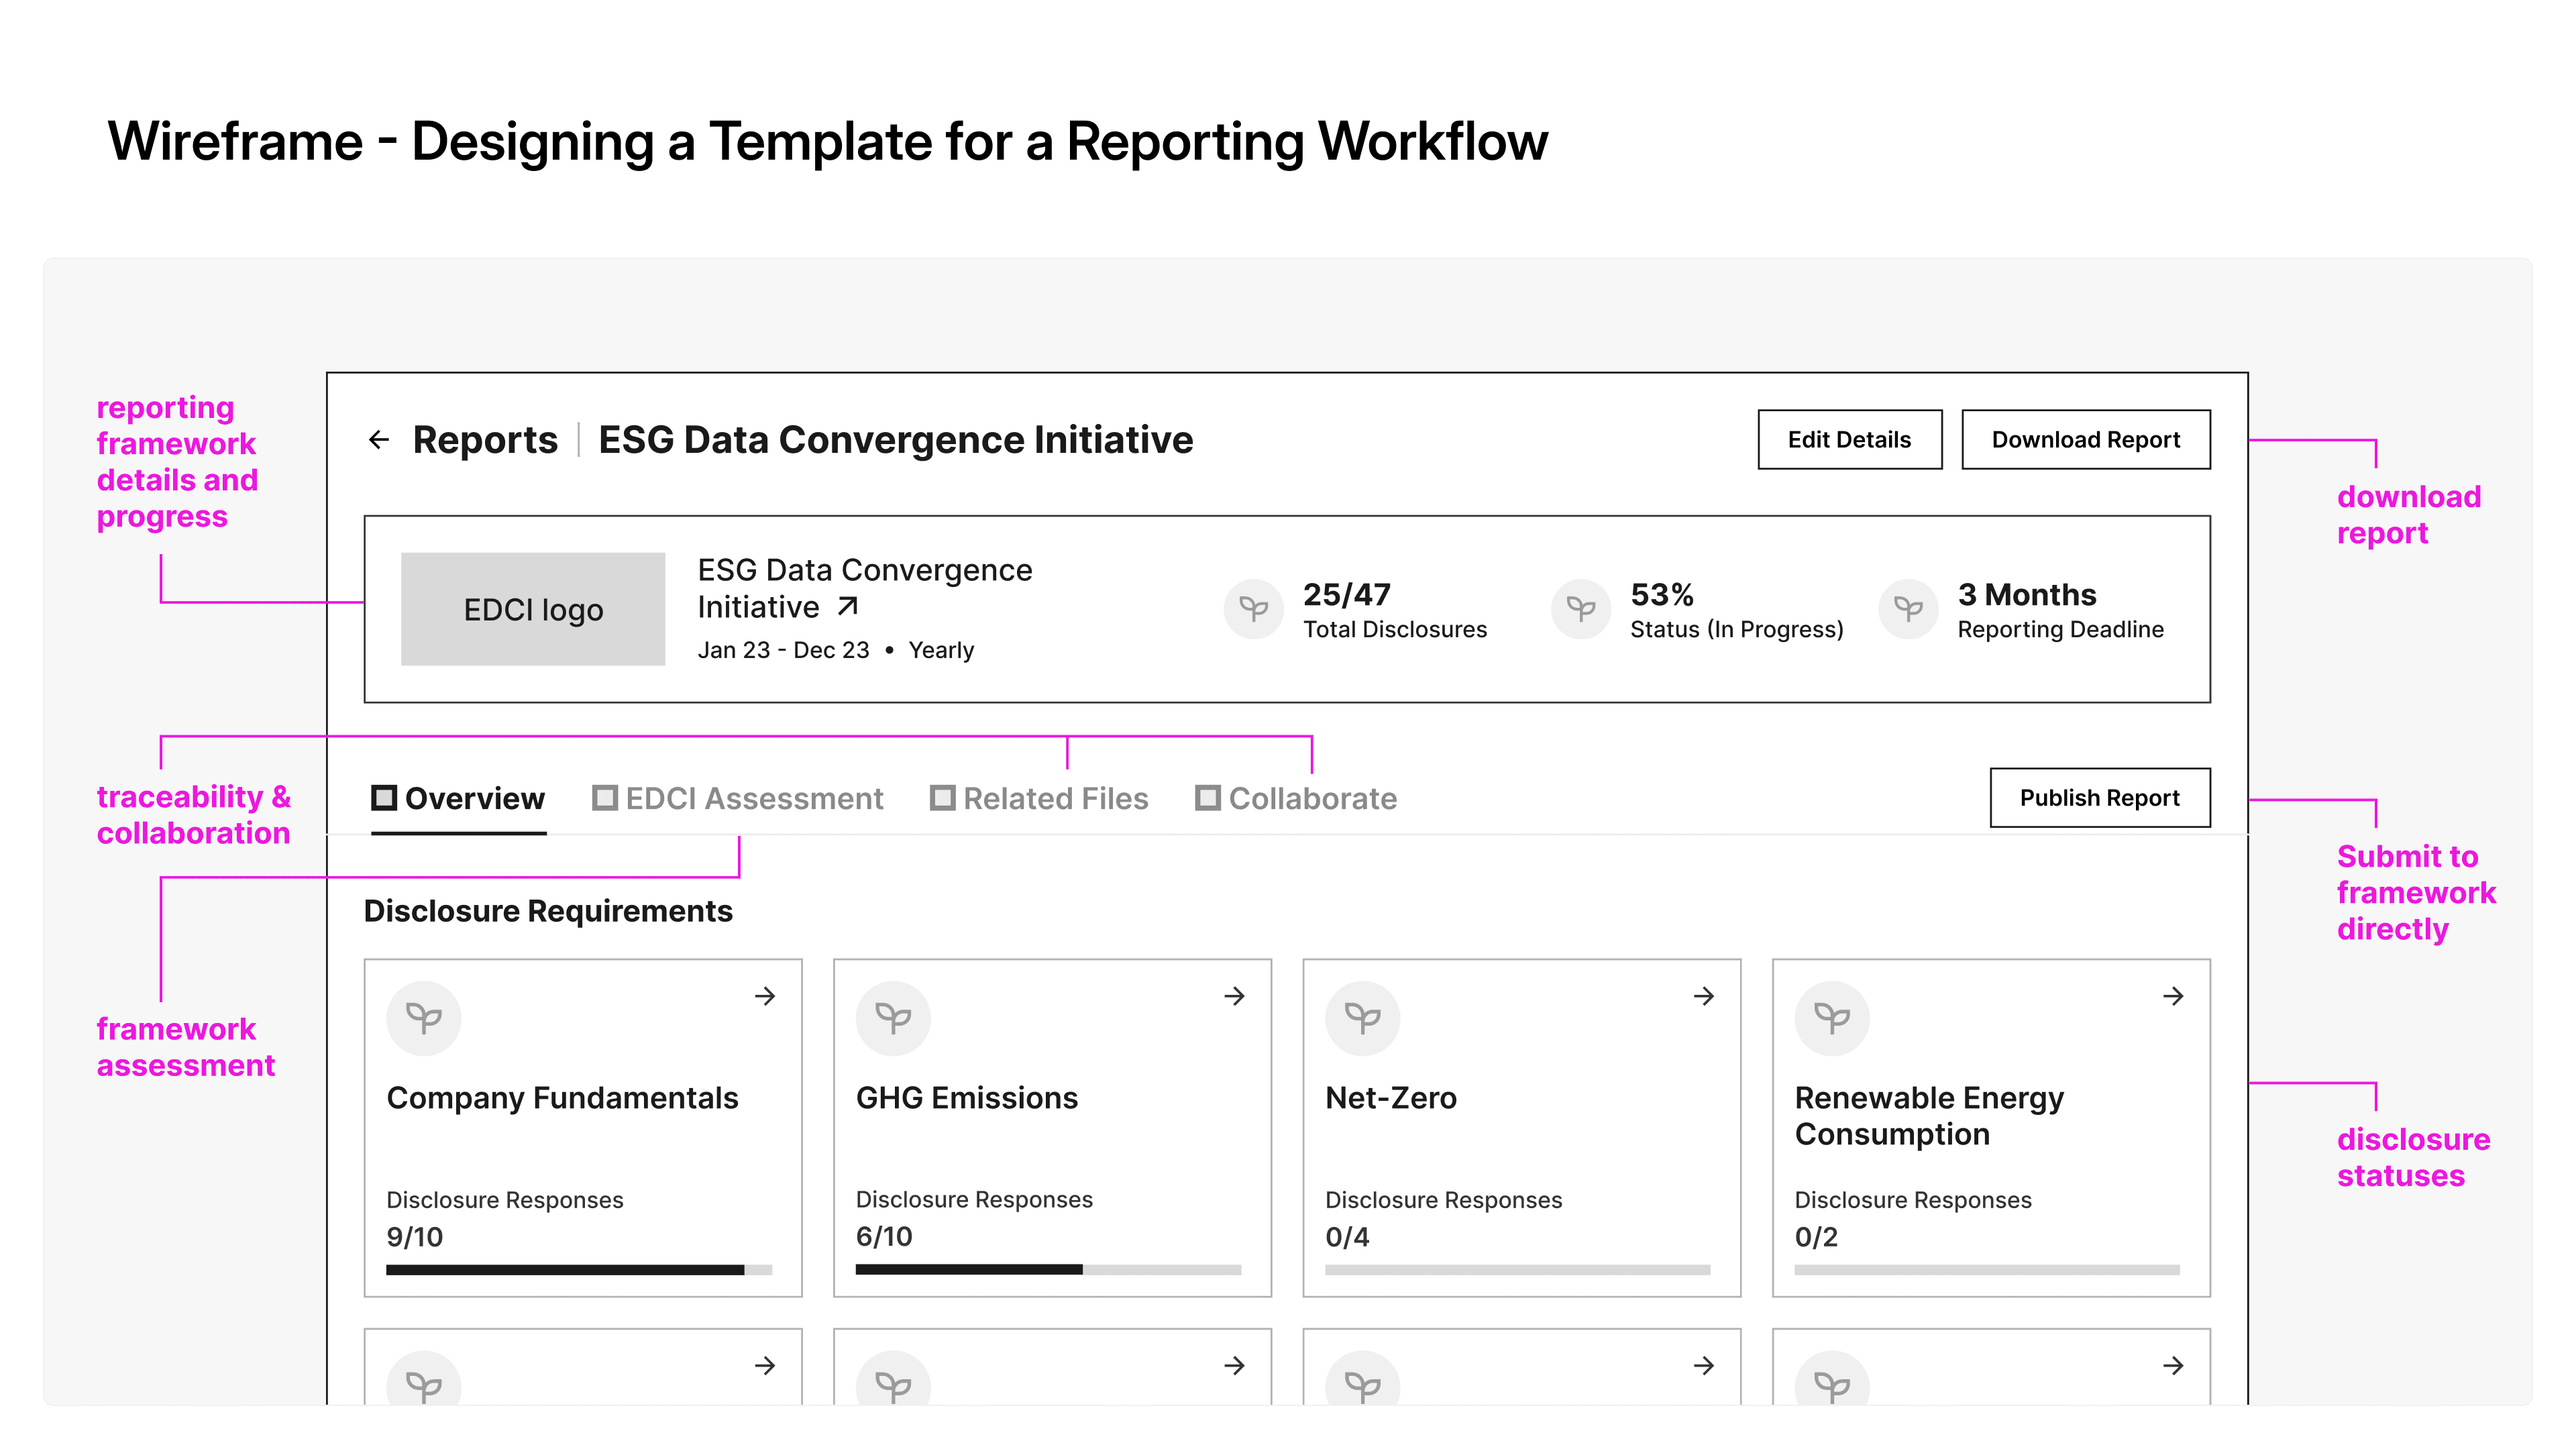Click the Net-Zero card leaf icon
The height and width of the screenshot is (1449, 2576).
(x=1362, y=1018)
